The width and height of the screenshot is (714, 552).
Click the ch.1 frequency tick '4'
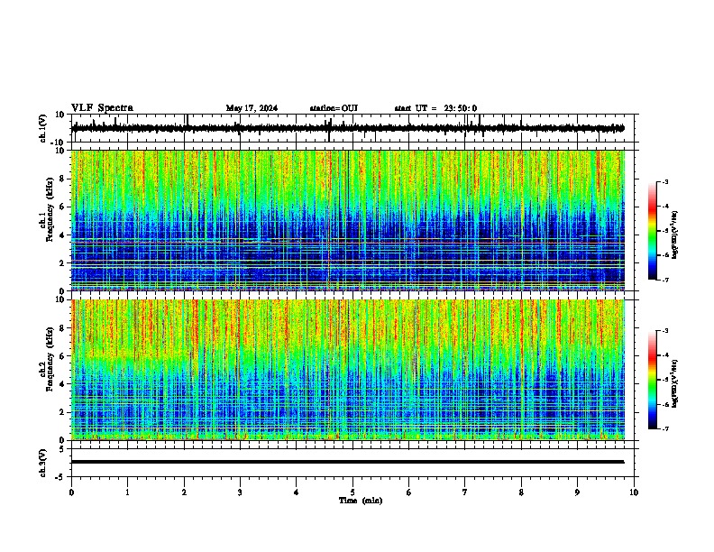click(64, 235)
